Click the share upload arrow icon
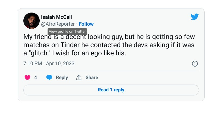Screen dimensions: 212x114 79,77
